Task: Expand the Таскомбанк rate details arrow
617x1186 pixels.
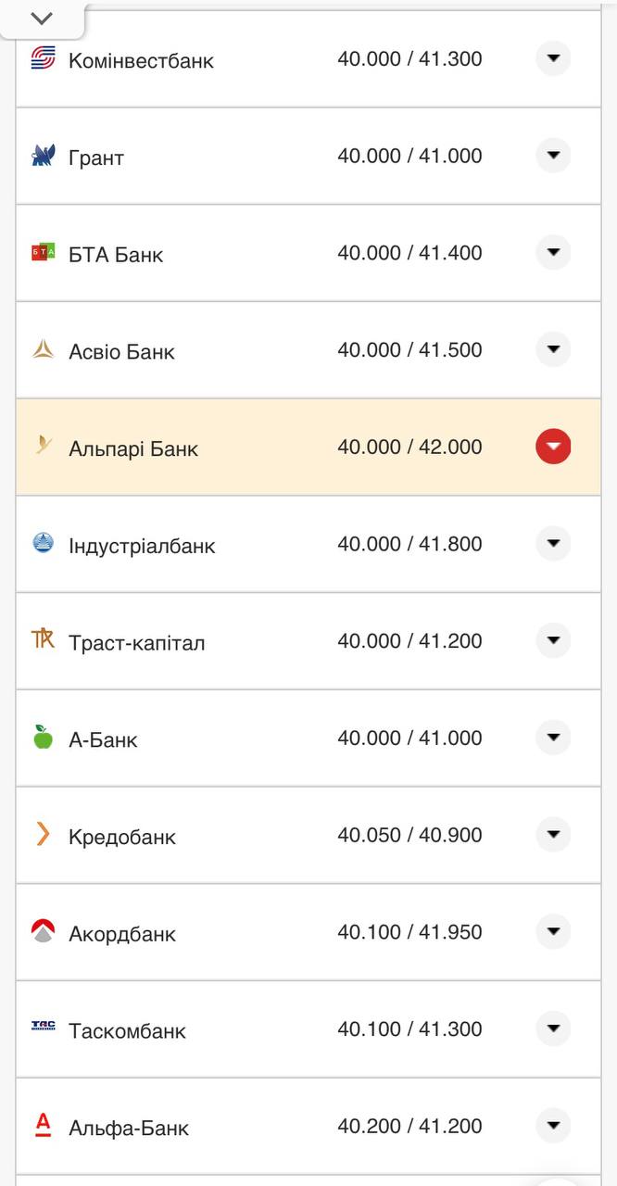Action: point(553,1028)
